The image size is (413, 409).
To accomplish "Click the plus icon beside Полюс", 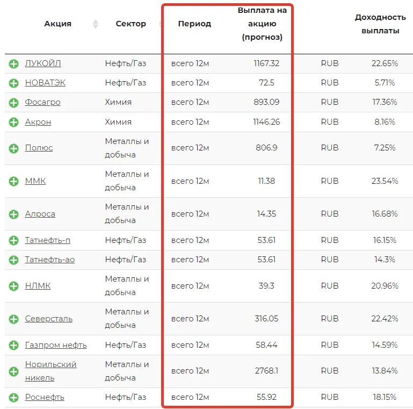I will click(x=13, y=148).
